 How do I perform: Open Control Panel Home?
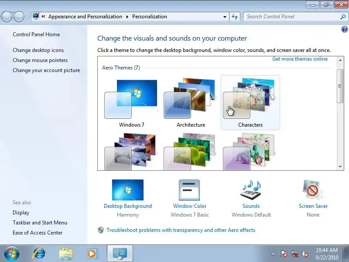click(36, 34)
